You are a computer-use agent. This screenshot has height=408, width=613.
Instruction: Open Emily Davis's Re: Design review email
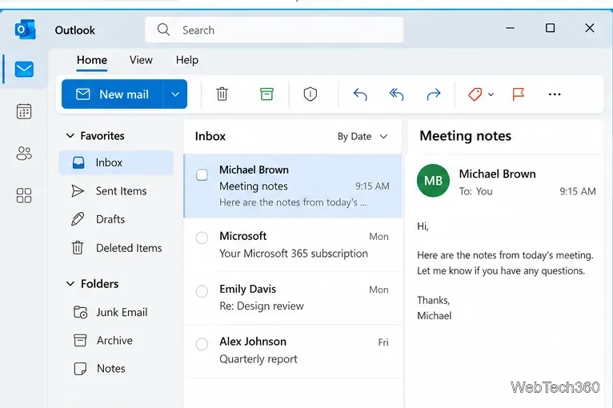(293, 298)
